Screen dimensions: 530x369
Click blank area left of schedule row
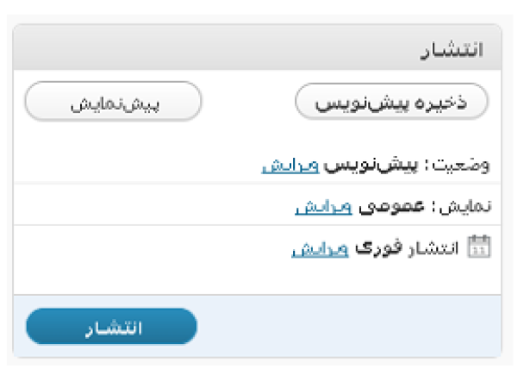pos(152,248)
